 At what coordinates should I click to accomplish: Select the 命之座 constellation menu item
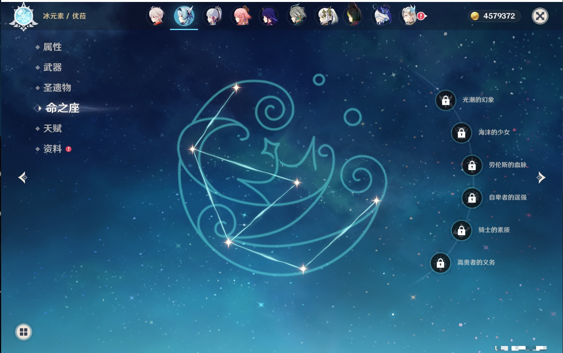pos(62,108)
